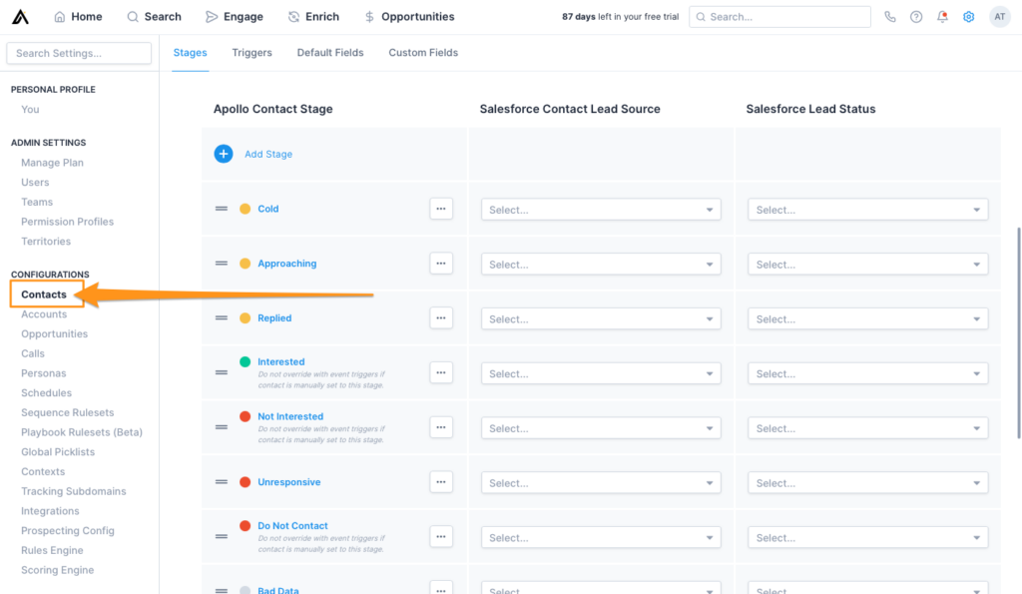Viewport: 1022px width, 594px height.
Task: Open the phone dialer icon
Action: (889, 17)
